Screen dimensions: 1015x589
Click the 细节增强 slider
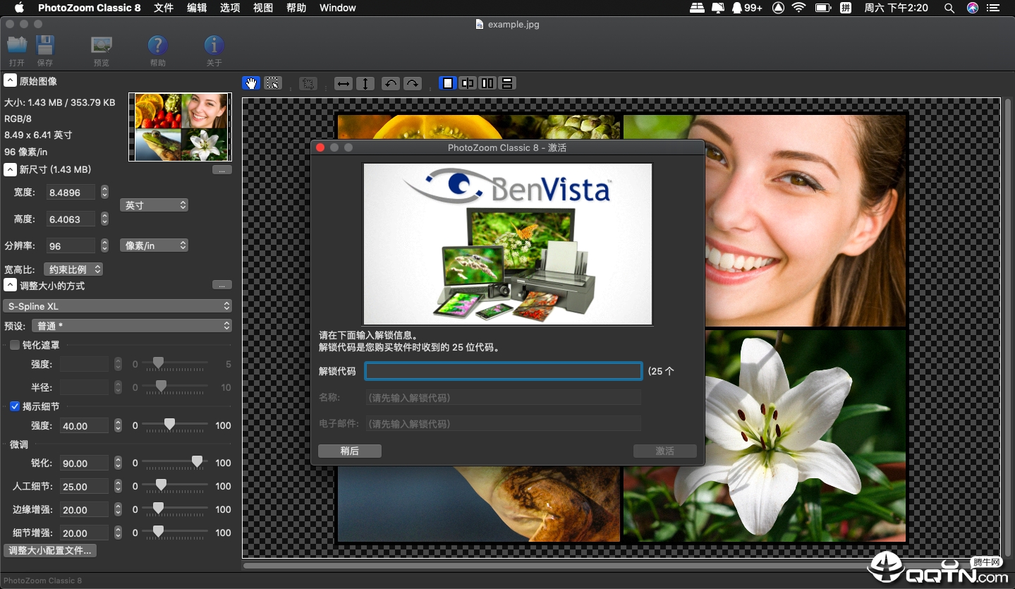175,533
